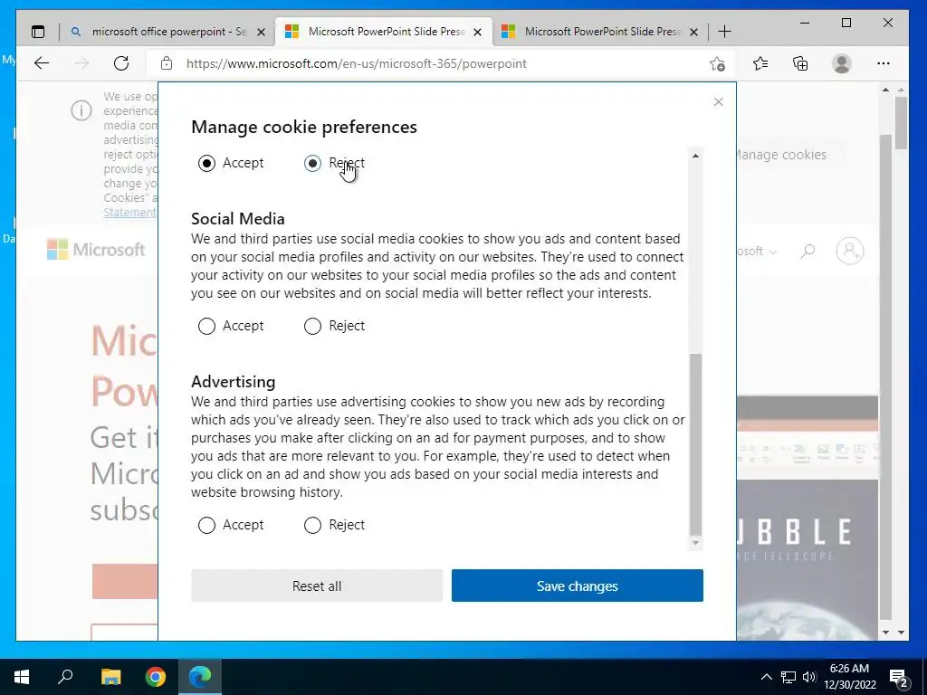Click the Statement link in the cookie banner
The image size is (927, 695).
click(130, 212)
